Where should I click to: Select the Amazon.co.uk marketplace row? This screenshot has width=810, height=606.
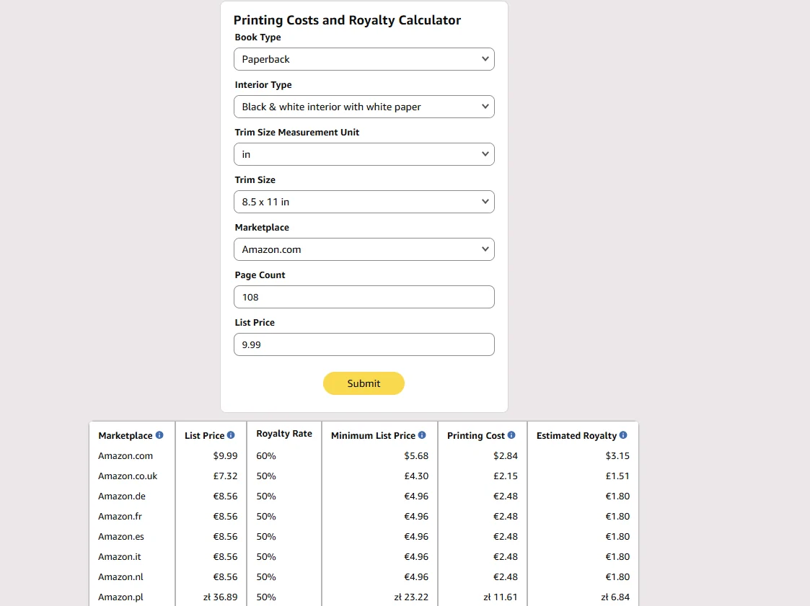tap(364, 476)
